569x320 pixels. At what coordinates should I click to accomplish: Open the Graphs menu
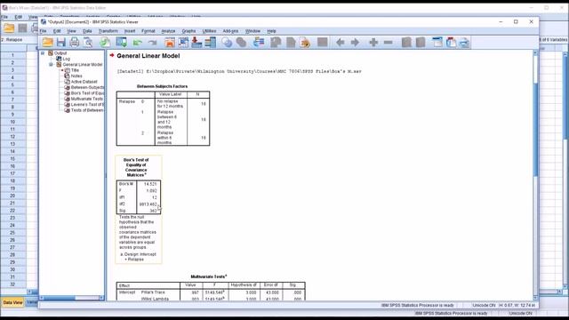188,31
